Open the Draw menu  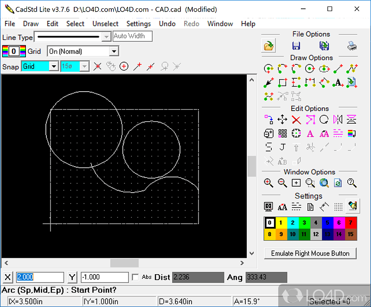tap(30, 24)
